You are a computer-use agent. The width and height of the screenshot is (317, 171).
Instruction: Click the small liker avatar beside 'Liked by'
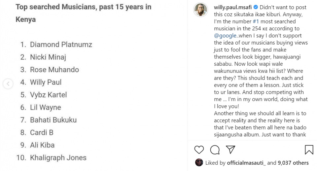coord(199,162)
